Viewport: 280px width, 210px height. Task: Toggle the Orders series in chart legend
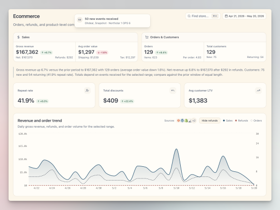[256, 121]
